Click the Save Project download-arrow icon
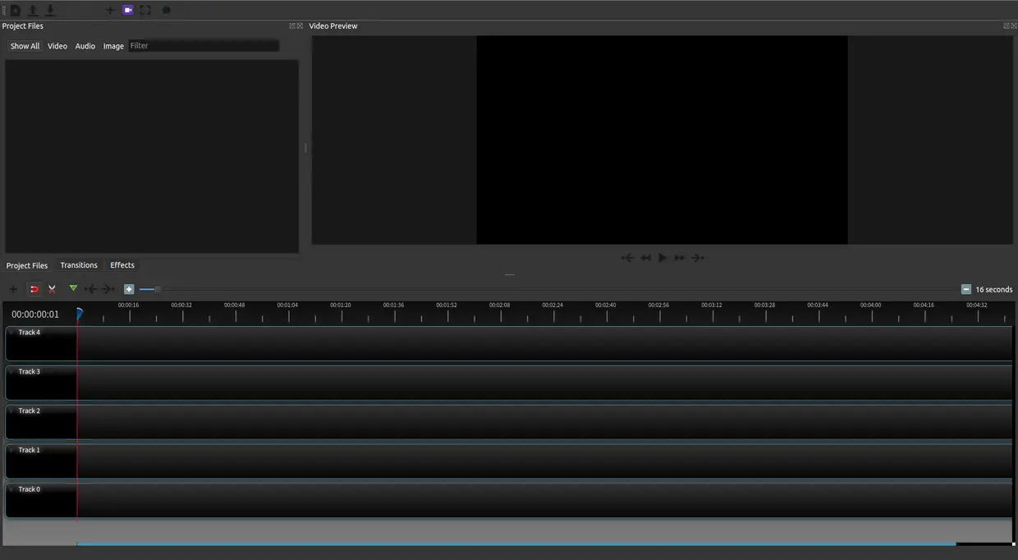 click(x=50, y=10)
